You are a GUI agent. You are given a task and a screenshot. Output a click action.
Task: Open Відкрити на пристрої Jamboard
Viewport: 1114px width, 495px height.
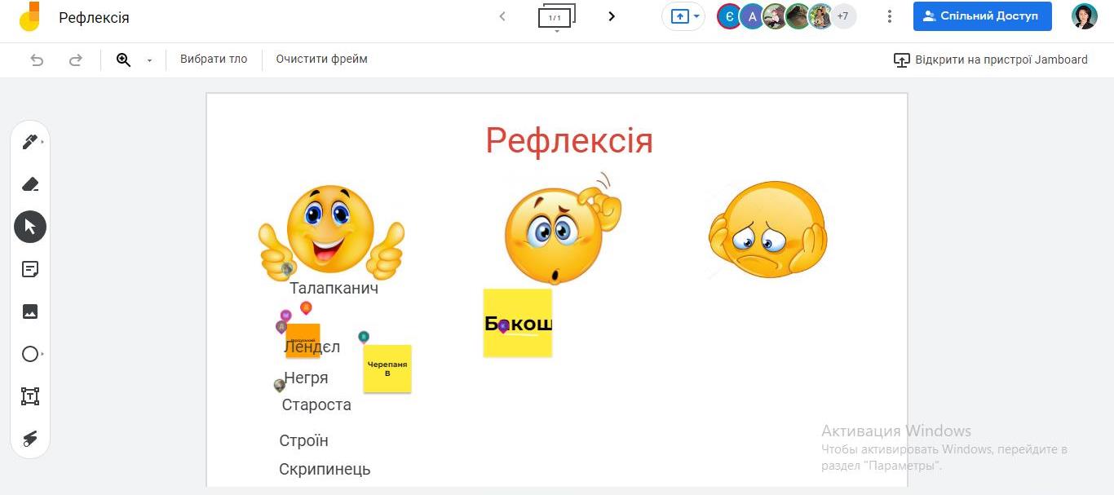(991, 60)
